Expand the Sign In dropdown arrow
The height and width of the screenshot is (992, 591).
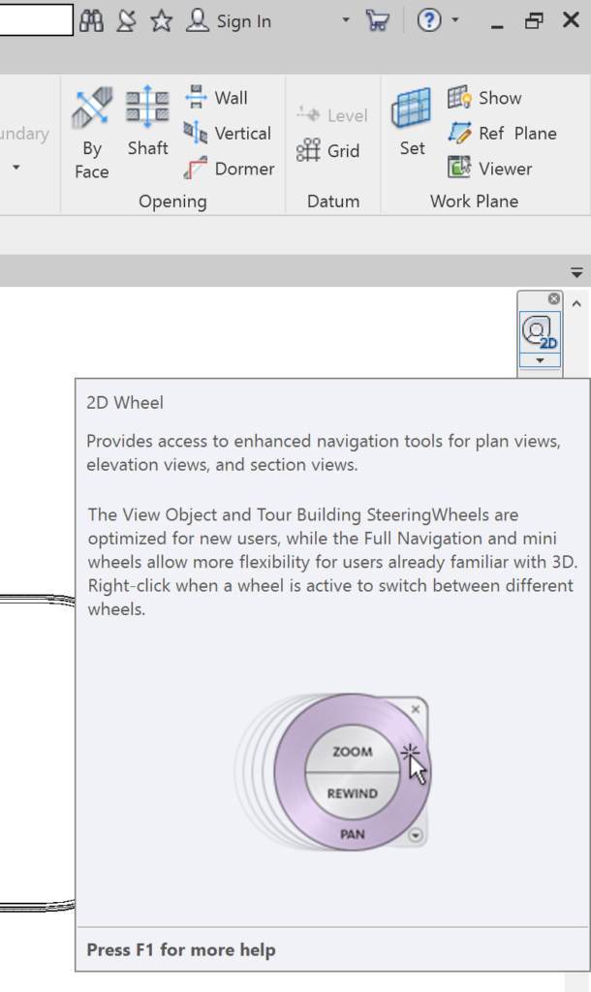click(346, 20)
